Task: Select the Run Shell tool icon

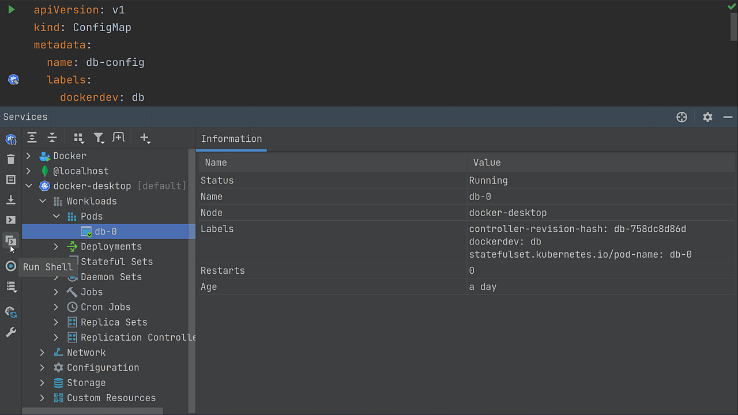Action: [11, 240]
